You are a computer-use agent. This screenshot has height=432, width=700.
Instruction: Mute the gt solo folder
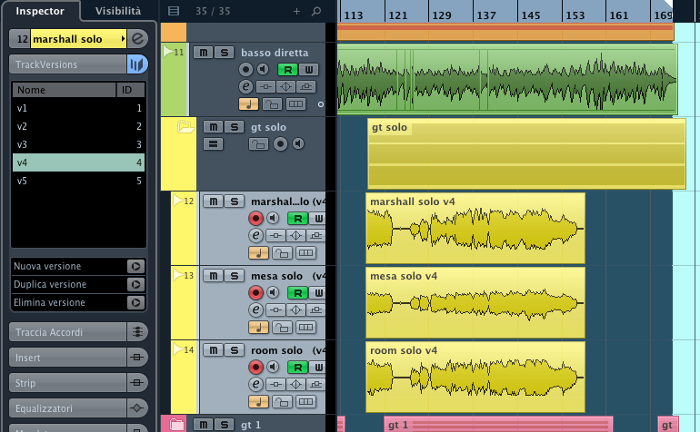click(x=213, y=127)
